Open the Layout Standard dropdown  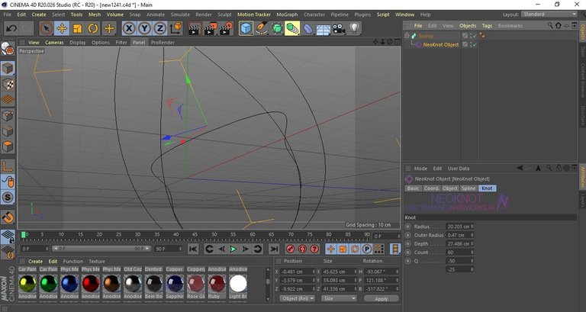click(x=549, y=14)
